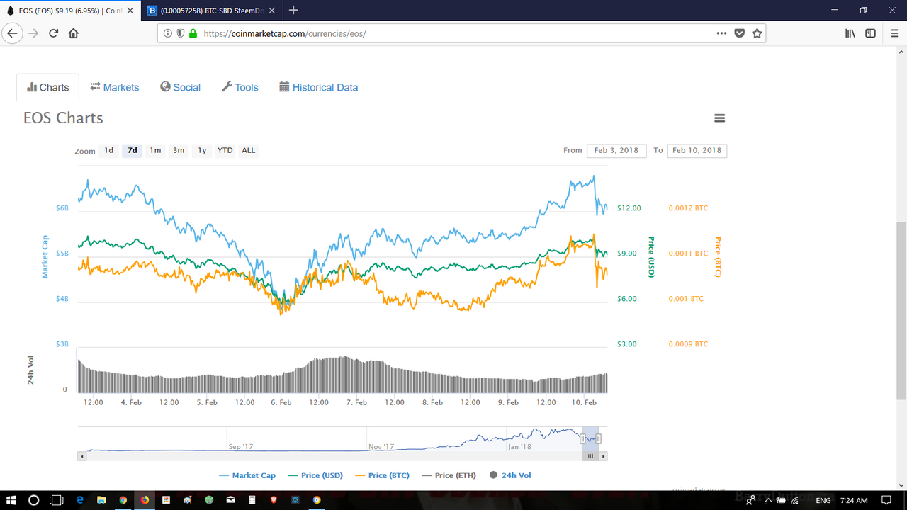907x510 pixels.
Task: Switch to BTC-SBD SteemDollars browser tab
Action: [x=213, y=11]
